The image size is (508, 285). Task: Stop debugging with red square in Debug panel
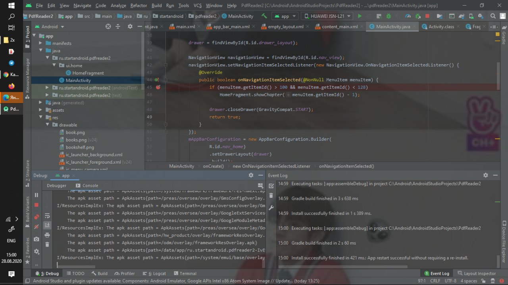pos(37,205)
